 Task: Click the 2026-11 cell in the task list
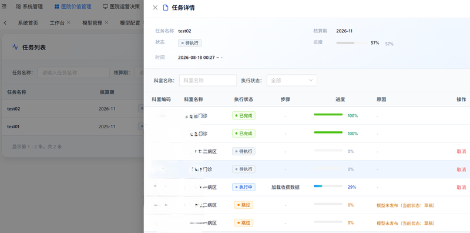pyautogui.click(x=107, y=109)
